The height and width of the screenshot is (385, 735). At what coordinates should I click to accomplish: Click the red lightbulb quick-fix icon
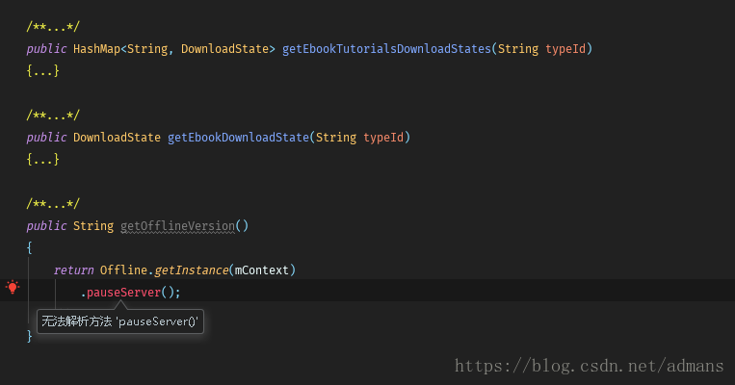click(13, 287)
